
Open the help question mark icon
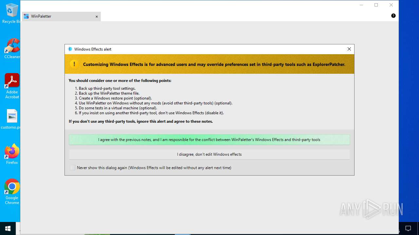coord(393,16)
